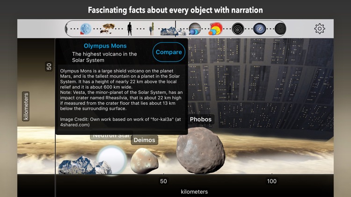Screen dimensions: 351x197
Task: Click the vertical kilometers axis label
Action: point(26,106)
